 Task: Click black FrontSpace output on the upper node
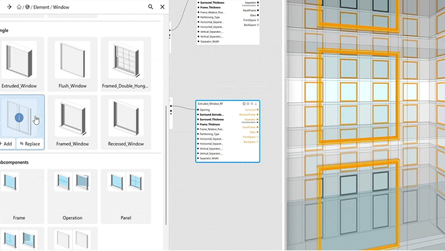pos(251,20)
